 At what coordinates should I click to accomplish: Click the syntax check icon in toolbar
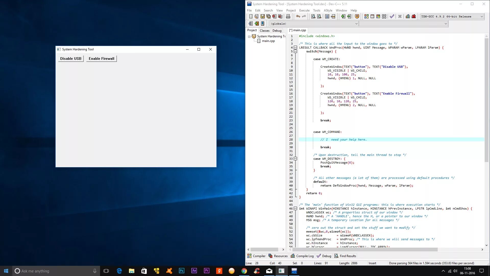click(x=392, y=16)
